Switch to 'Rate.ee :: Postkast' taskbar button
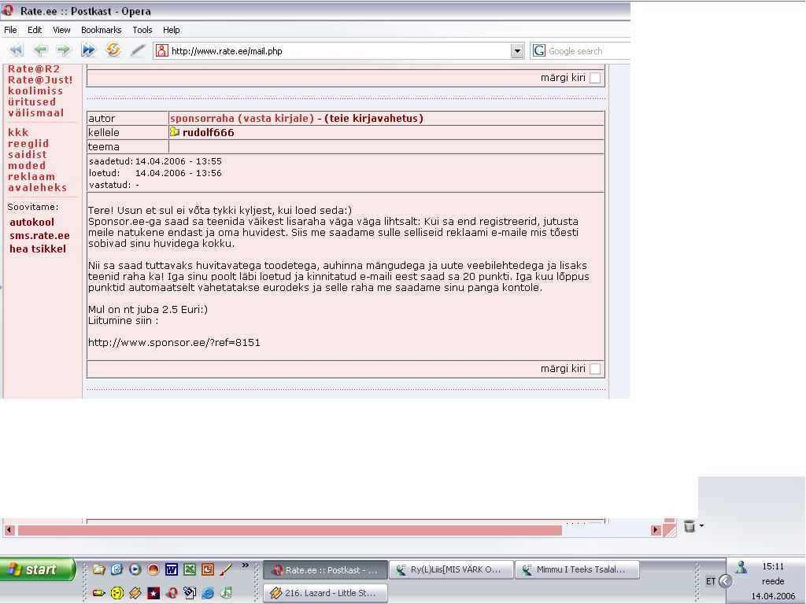The width and height of the screenshot is (806, 604). (x=325, y=570)
